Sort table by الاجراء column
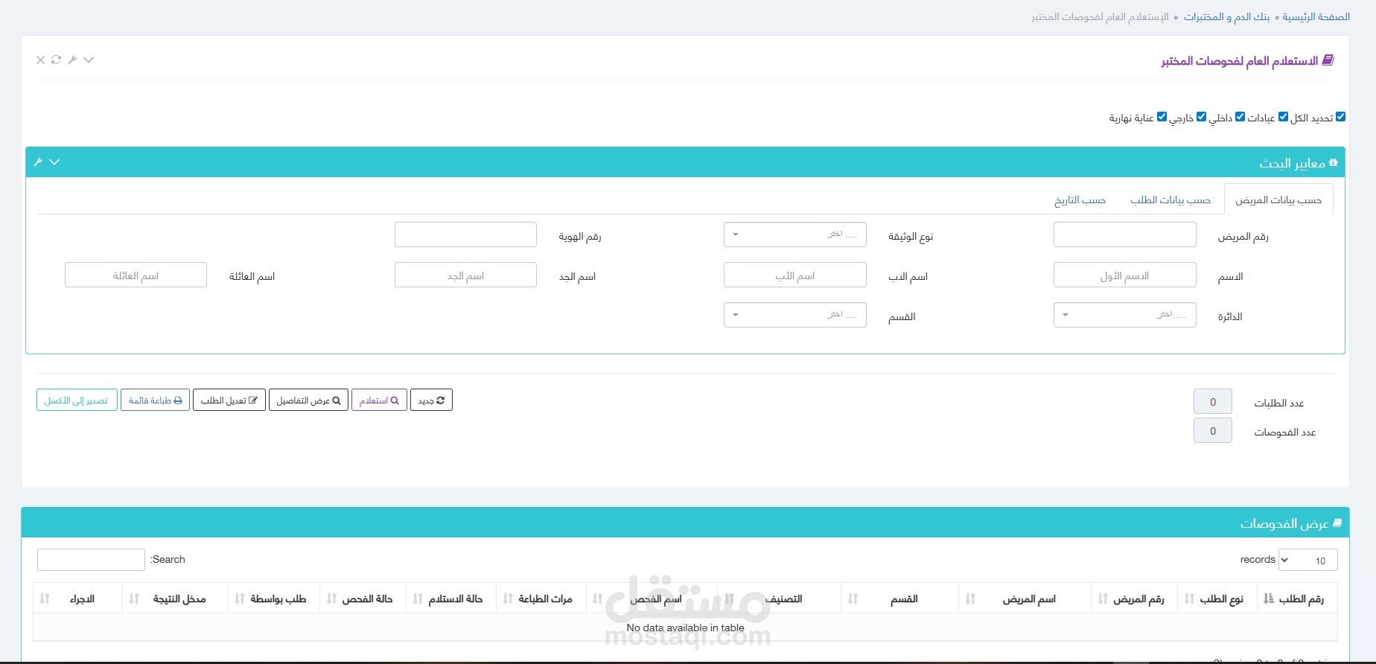Screen dimensions: 1376x664 coord(77,598)
